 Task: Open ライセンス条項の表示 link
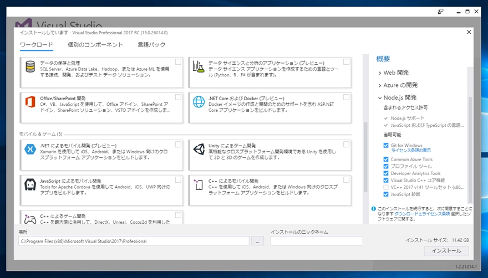411,151
